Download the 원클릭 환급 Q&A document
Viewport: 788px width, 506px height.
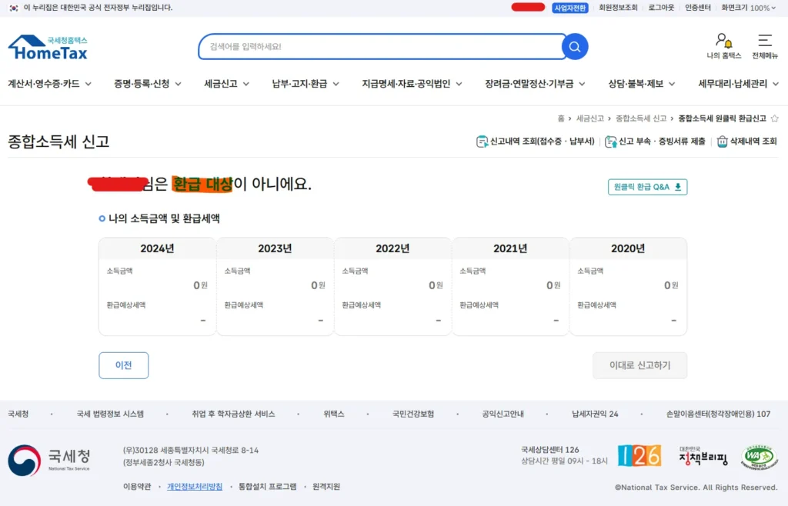tap(646, 187)
